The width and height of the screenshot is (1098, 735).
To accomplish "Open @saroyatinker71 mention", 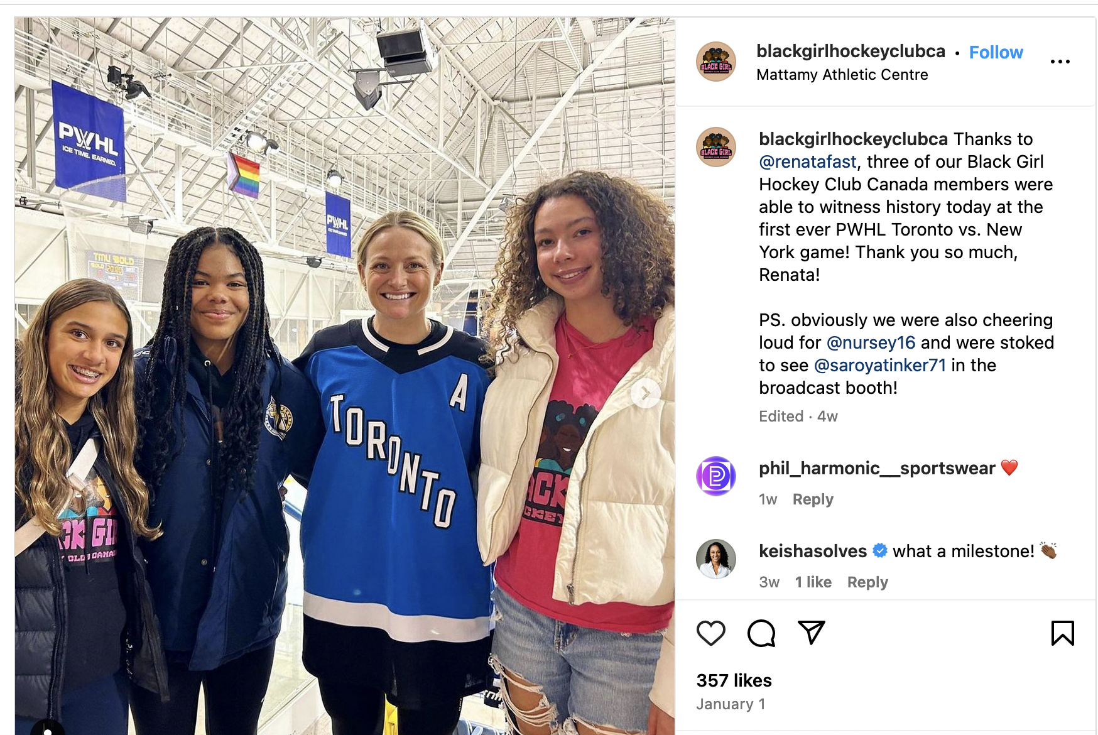I will point(880,366).
